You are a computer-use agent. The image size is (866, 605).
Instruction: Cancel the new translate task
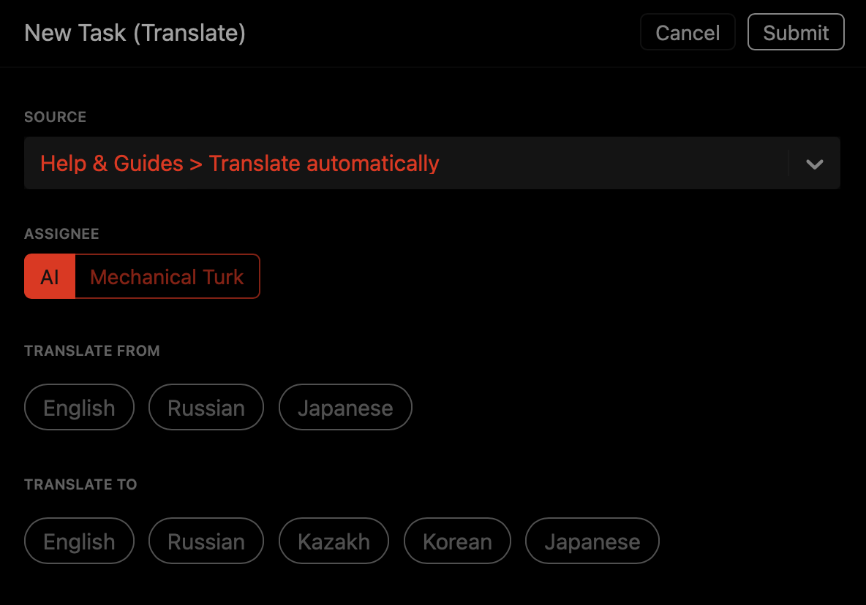point(688,33)
